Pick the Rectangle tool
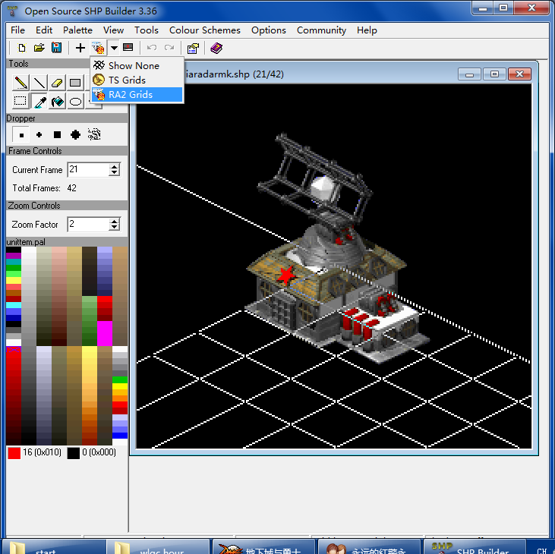The image size is (555, 554). (x=76, y=83)
